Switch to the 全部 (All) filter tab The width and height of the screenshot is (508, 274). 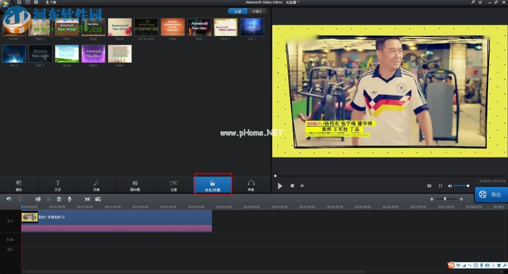click(237, 11)
